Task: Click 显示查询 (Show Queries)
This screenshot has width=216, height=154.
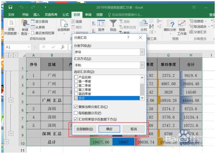Action: point(39,22)
